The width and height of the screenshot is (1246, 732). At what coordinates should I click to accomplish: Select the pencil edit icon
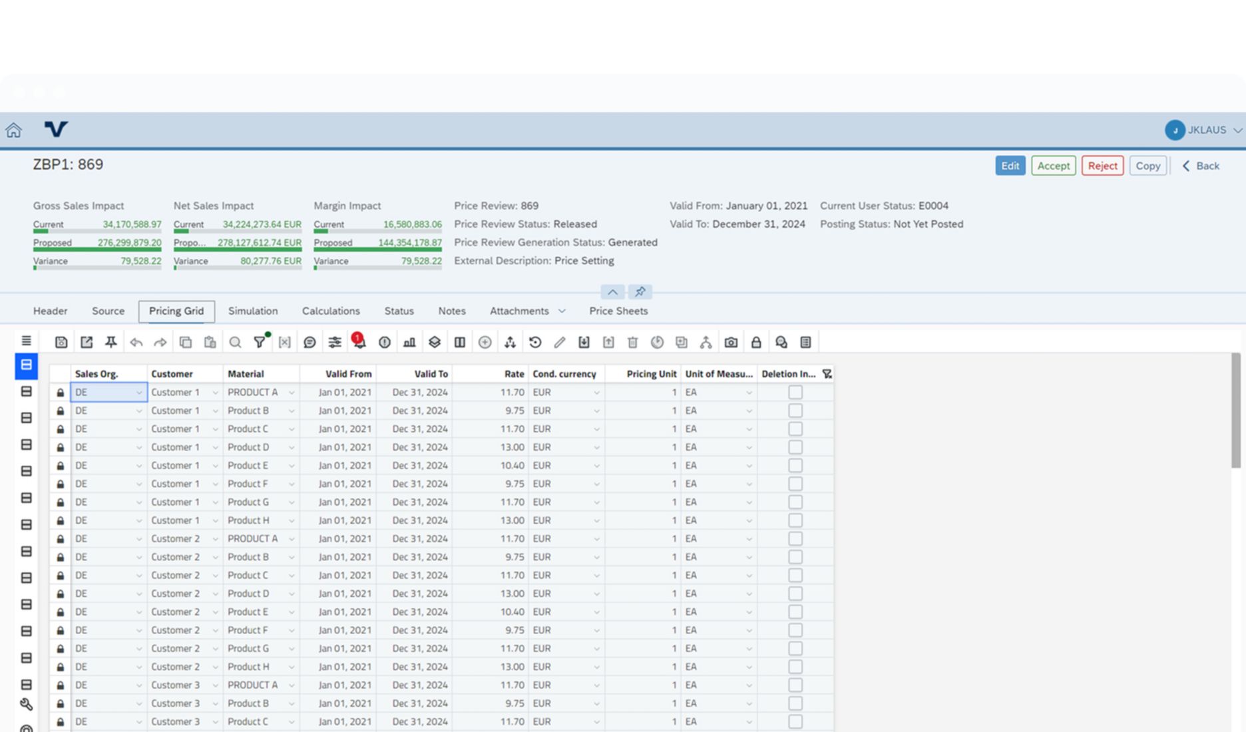click(559, 341)
